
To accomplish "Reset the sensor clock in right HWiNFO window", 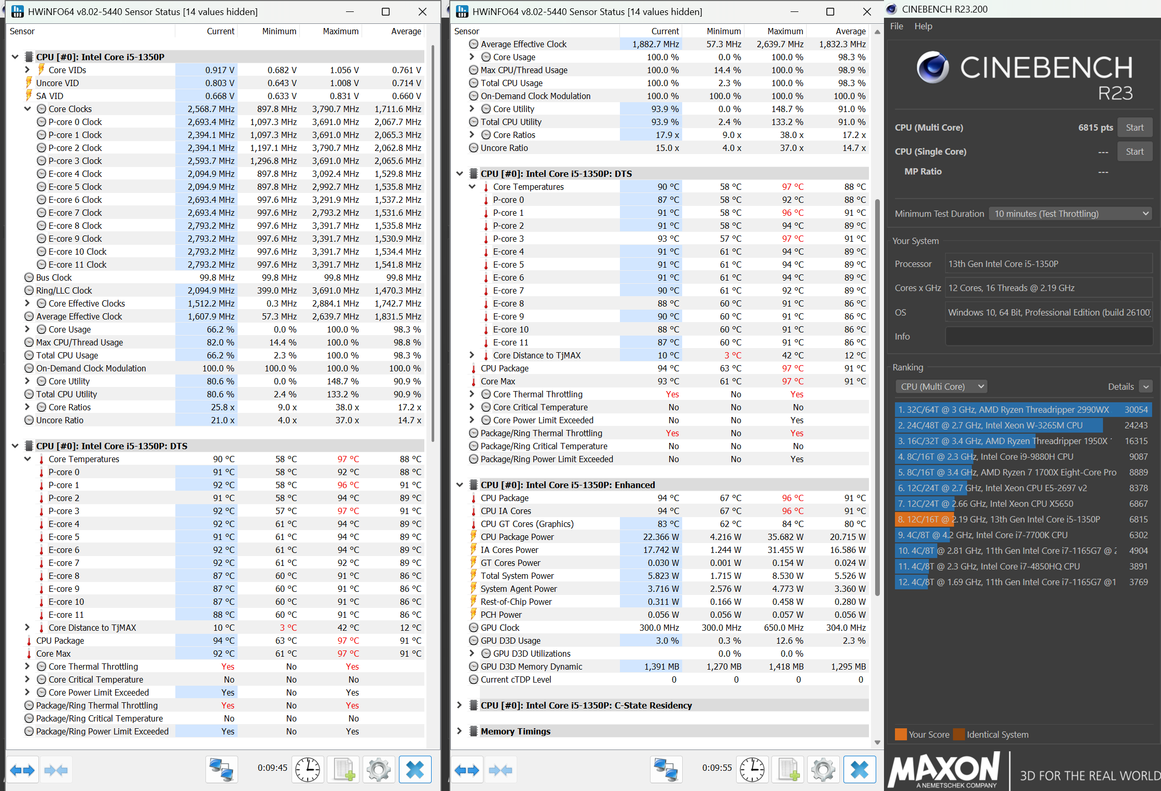I will click(x=752, y=769).
